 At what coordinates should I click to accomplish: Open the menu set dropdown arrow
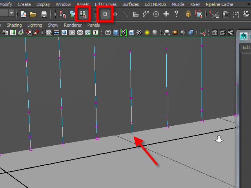coord(11,13)
